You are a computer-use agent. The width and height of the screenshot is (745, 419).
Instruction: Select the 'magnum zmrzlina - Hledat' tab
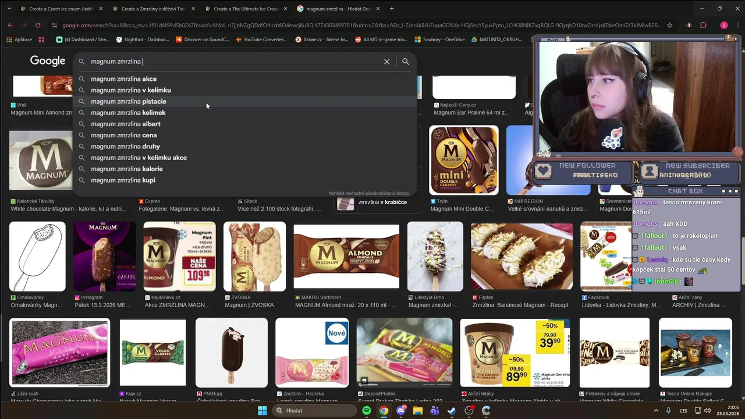339,9
